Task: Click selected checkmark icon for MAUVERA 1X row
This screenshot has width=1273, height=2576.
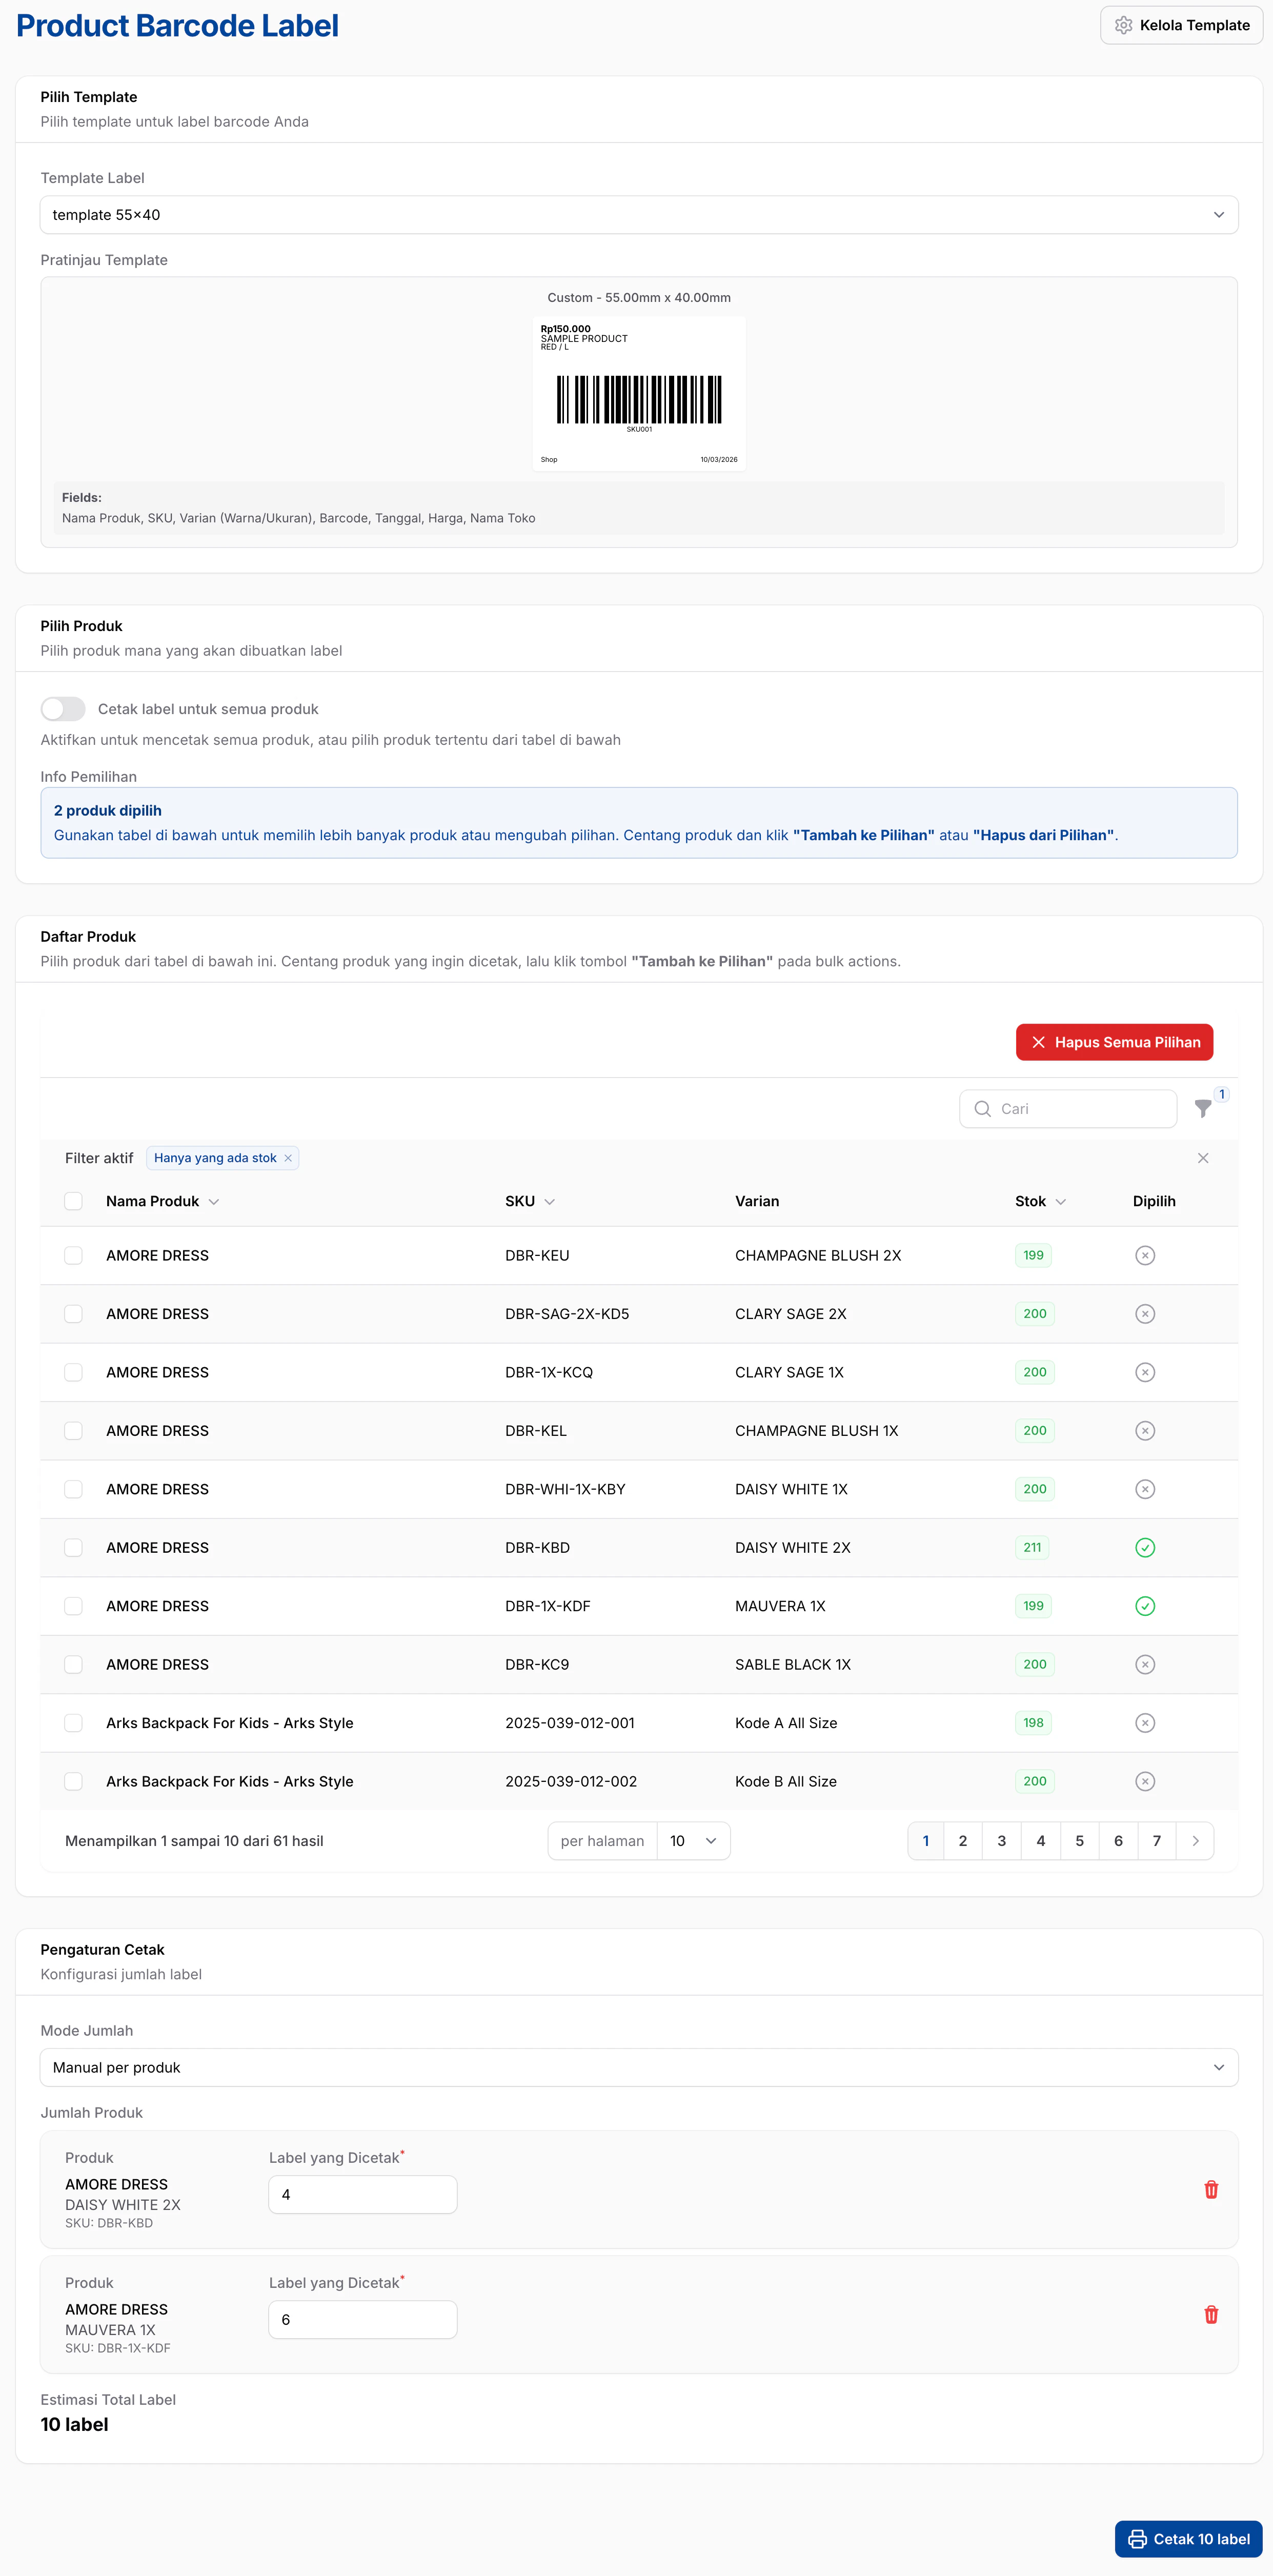Action: pyautogui.click(x=1145, y=1606)
